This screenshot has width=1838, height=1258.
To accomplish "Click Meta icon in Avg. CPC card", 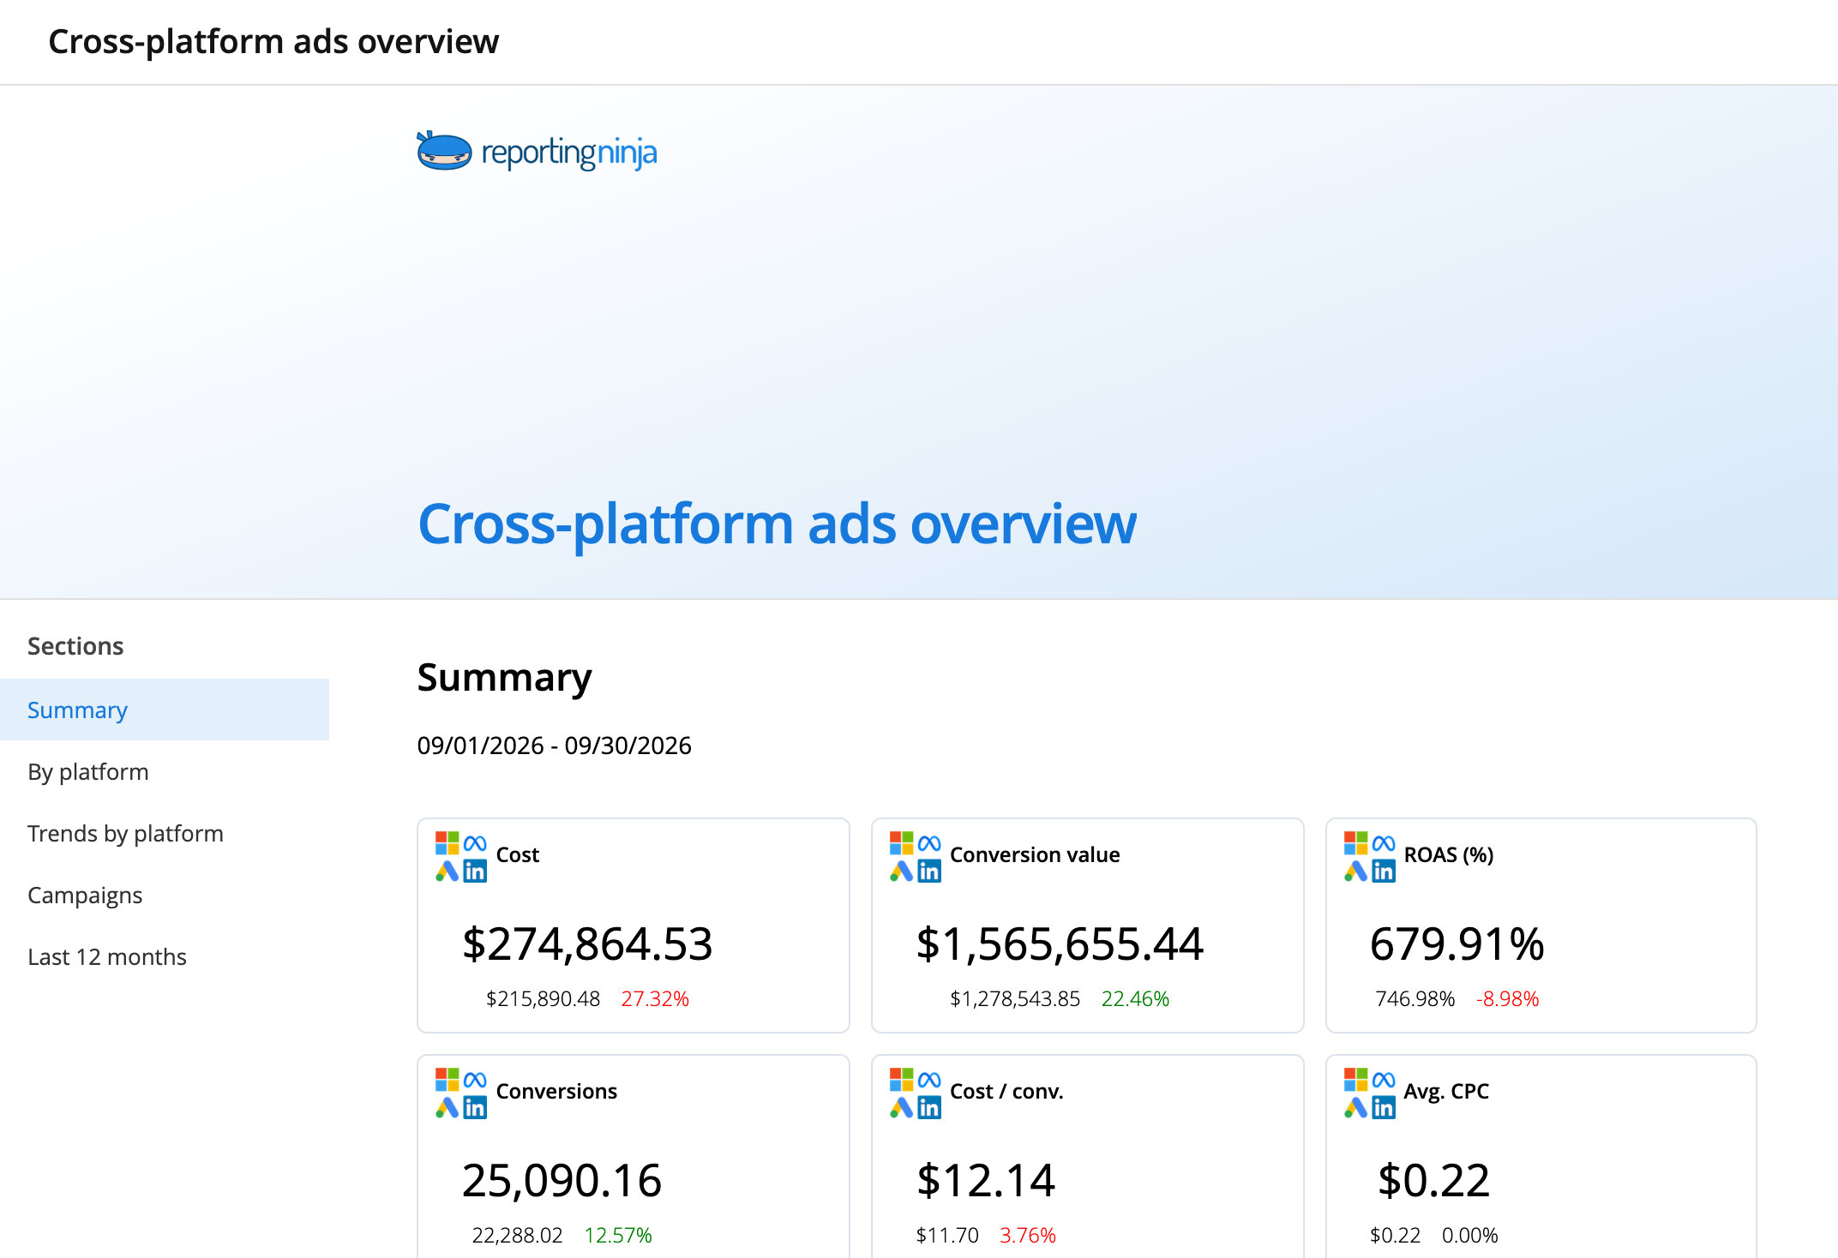I will click(1384, 1080).
